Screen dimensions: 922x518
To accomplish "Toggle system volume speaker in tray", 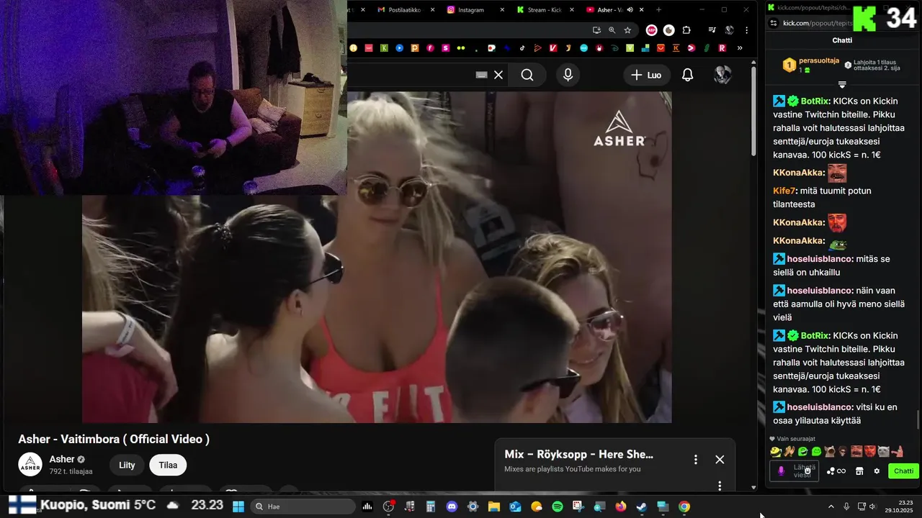I will click(x=872, y=506).
